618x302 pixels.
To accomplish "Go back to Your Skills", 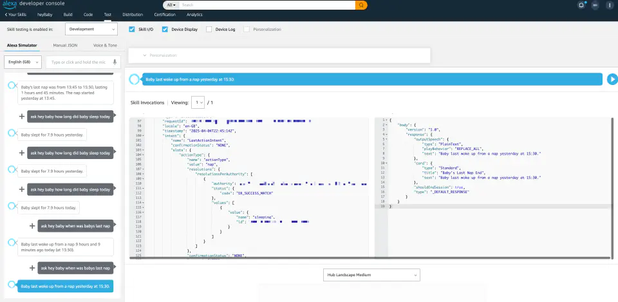I will point(15,15).
